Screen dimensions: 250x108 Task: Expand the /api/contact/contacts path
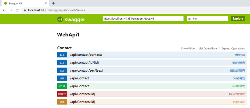86,55
